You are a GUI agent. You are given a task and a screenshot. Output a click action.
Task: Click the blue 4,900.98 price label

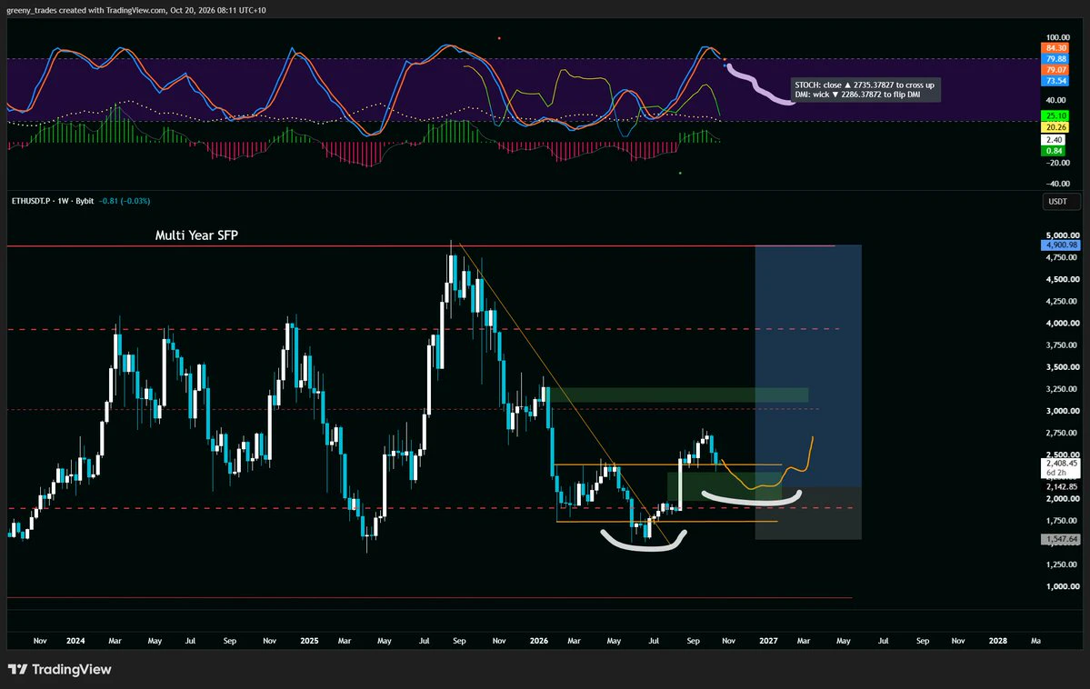pyautogui.click(x=1060, y=245)
